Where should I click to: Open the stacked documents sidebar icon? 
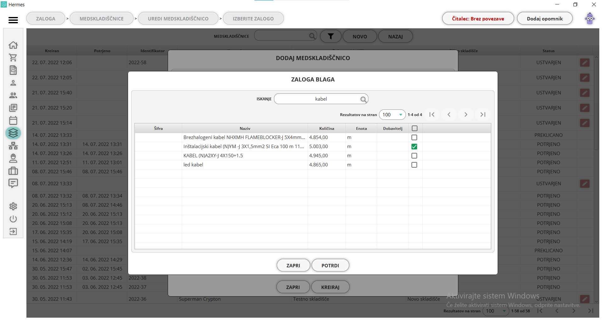pyautogui.click(x=13, y=108)
